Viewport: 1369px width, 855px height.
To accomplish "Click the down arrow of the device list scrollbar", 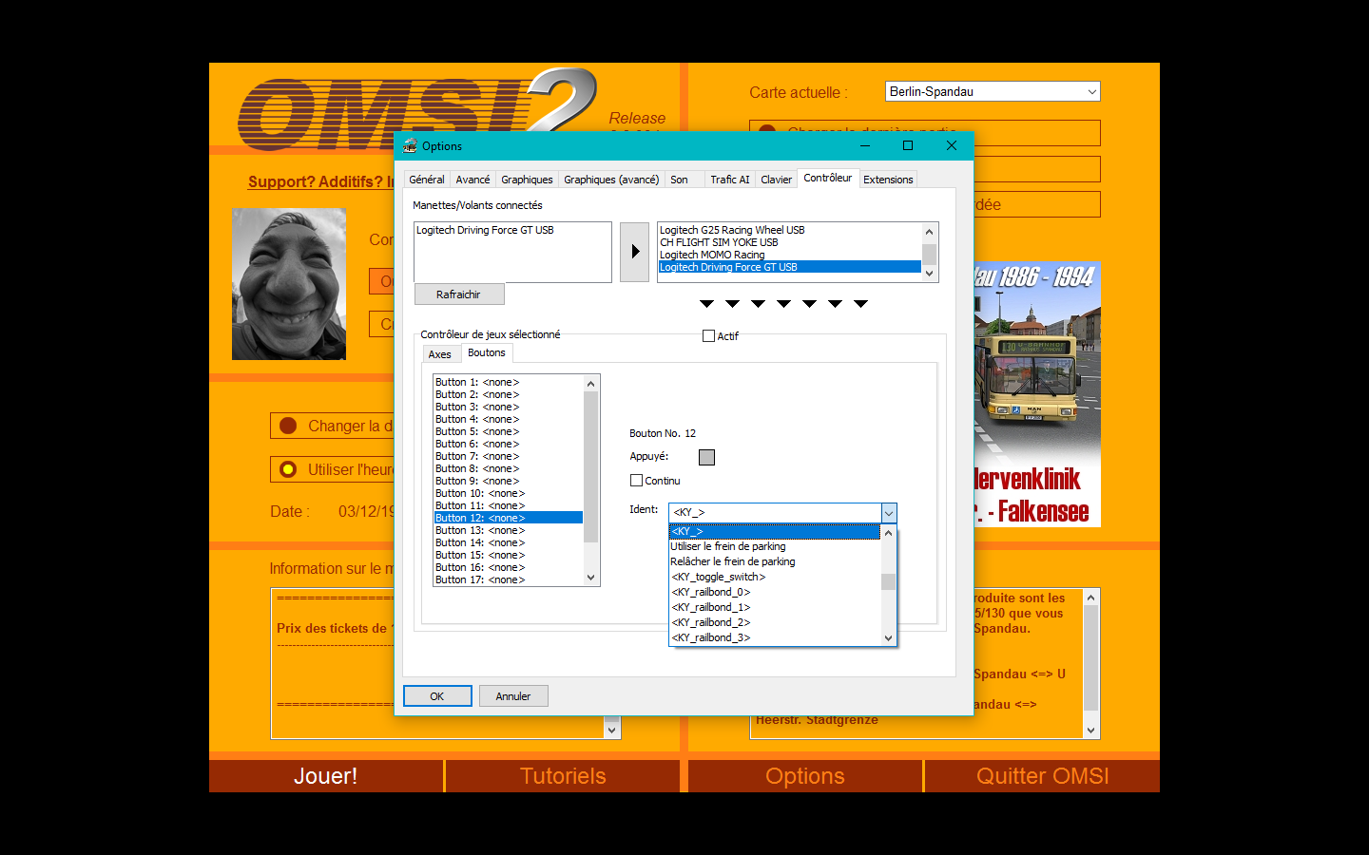I will click(930, 274).
